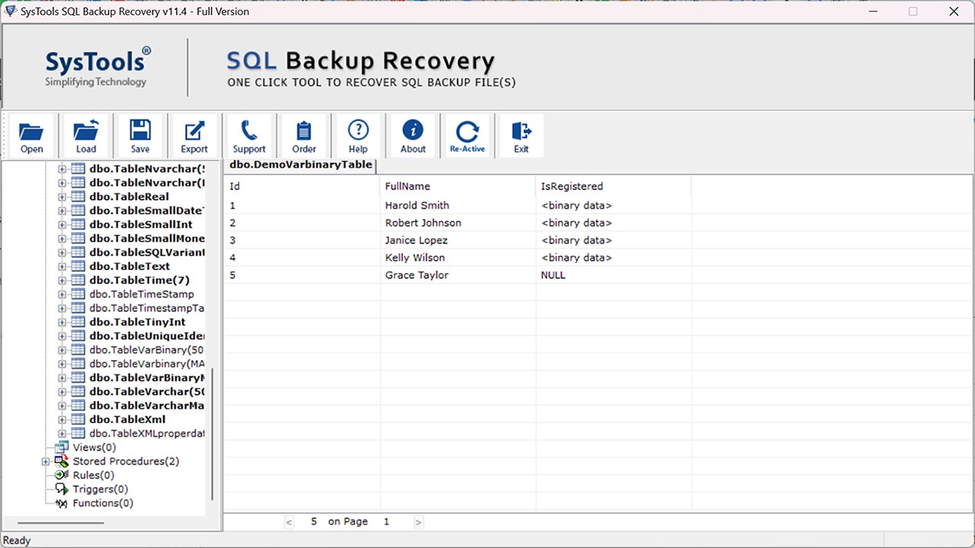Screen dimensions: 975x548
Task: Click the table icon beside dbo.TableTime(7)
Action: tap(78, 280)
